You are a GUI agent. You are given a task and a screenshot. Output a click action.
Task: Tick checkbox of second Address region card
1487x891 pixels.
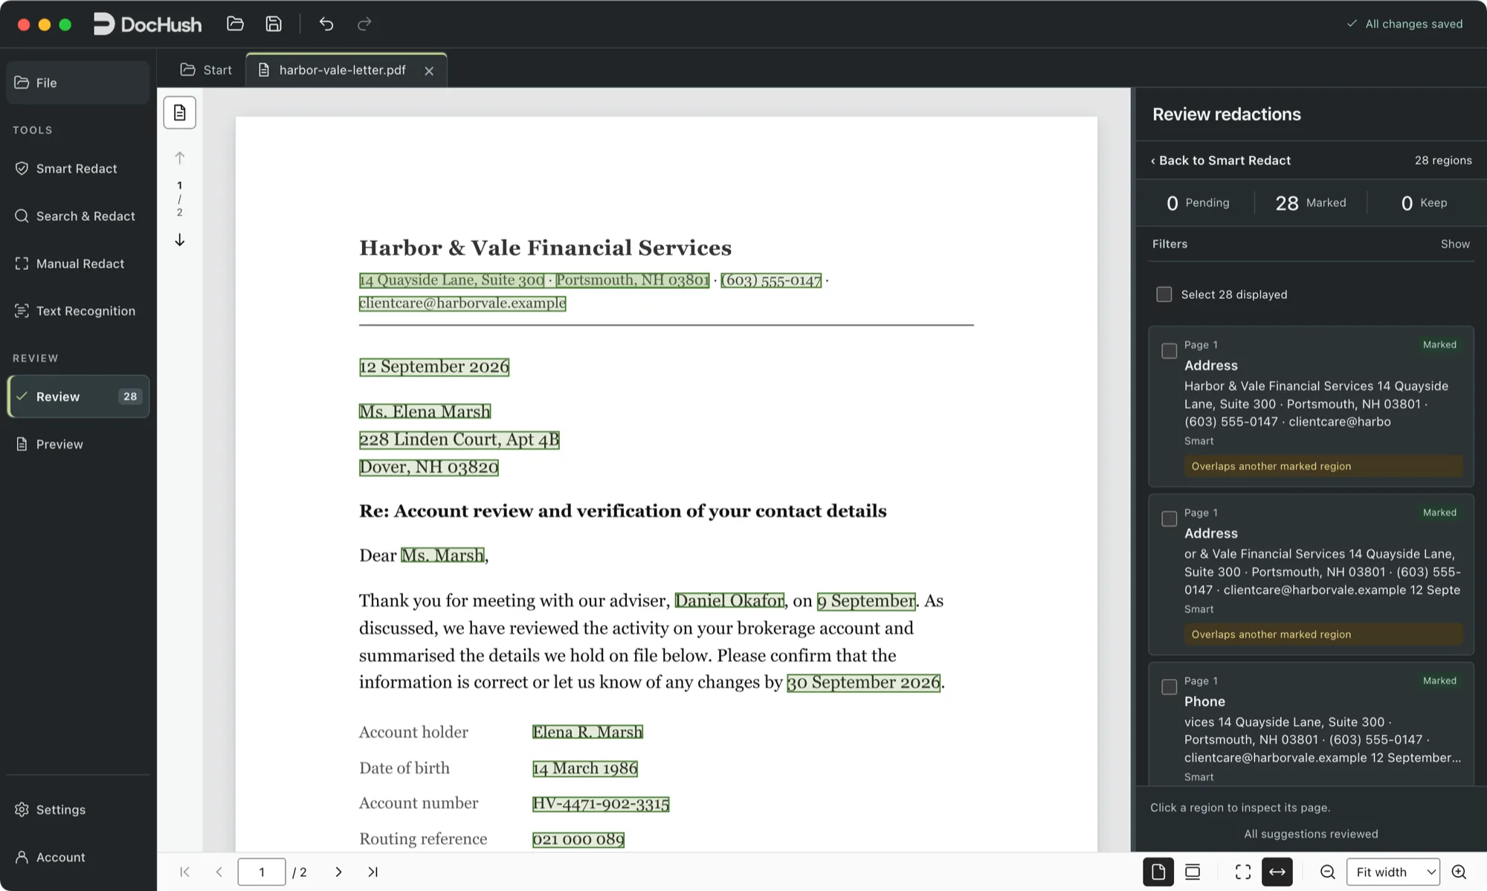pos(1170,518)
